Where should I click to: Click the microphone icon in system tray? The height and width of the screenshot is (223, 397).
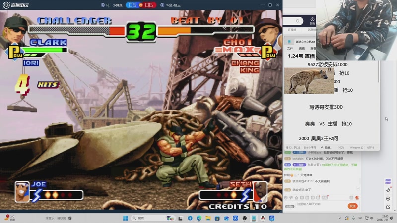[353, 218]
